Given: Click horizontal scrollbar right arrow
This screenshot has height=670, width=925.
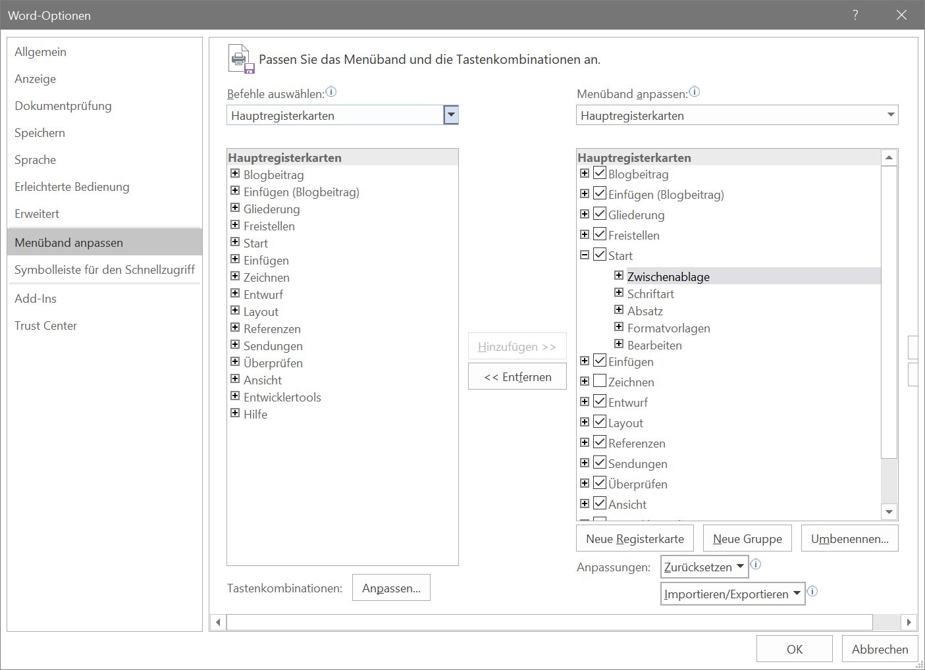Looking at the screenshot, I should [x=909, y=622].
